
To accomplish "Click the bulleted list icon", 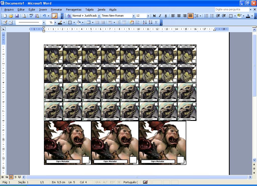I will [x=212, y=16].
